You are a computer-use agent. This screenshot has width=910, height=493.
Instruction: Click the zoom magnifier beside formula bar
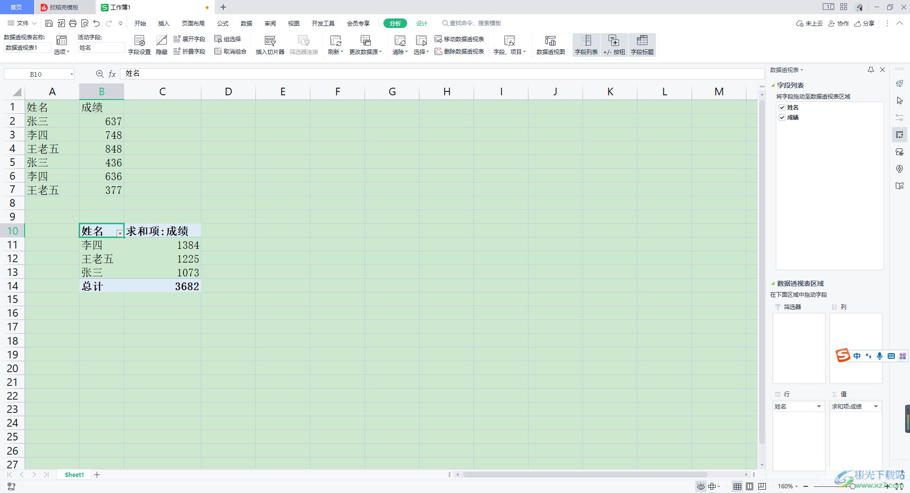(x=100, y=74)
